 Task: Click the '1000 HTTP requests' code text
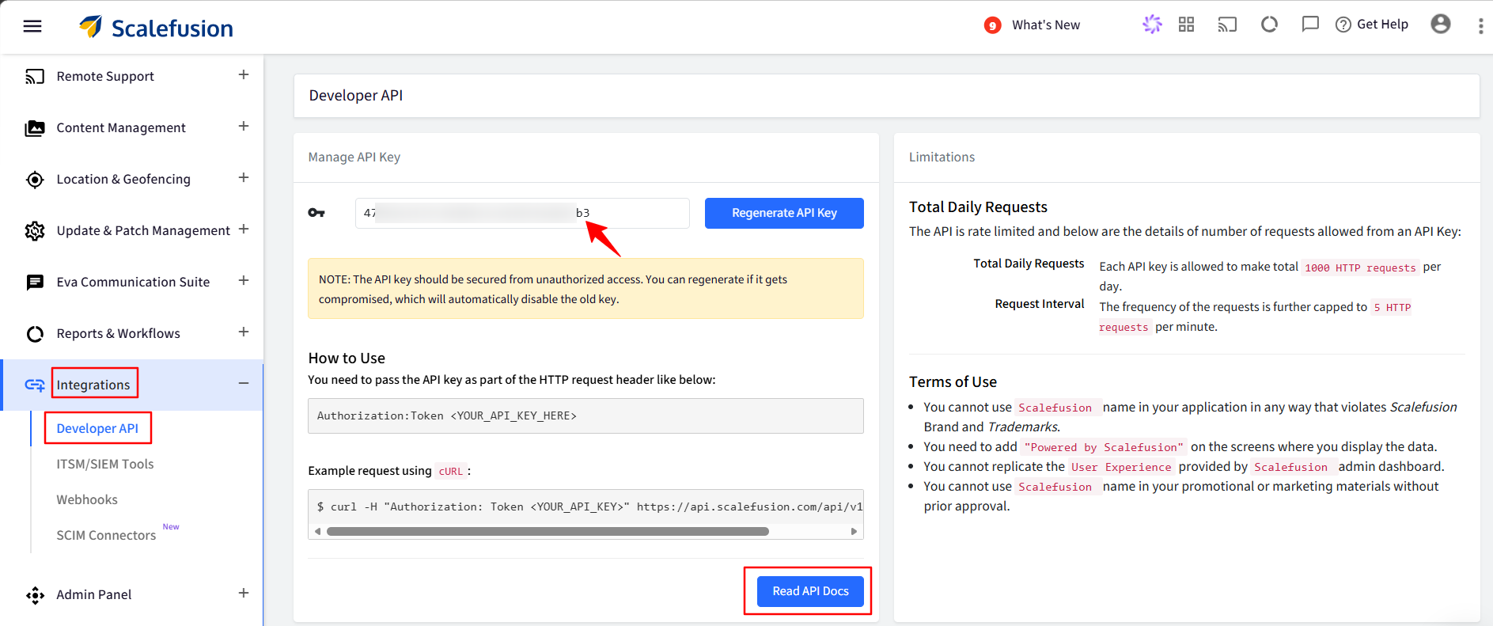pos(1360,268)
